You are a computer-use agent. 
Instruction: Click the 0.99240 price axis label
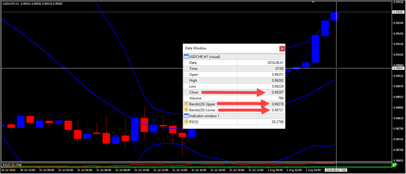(398, 23)
